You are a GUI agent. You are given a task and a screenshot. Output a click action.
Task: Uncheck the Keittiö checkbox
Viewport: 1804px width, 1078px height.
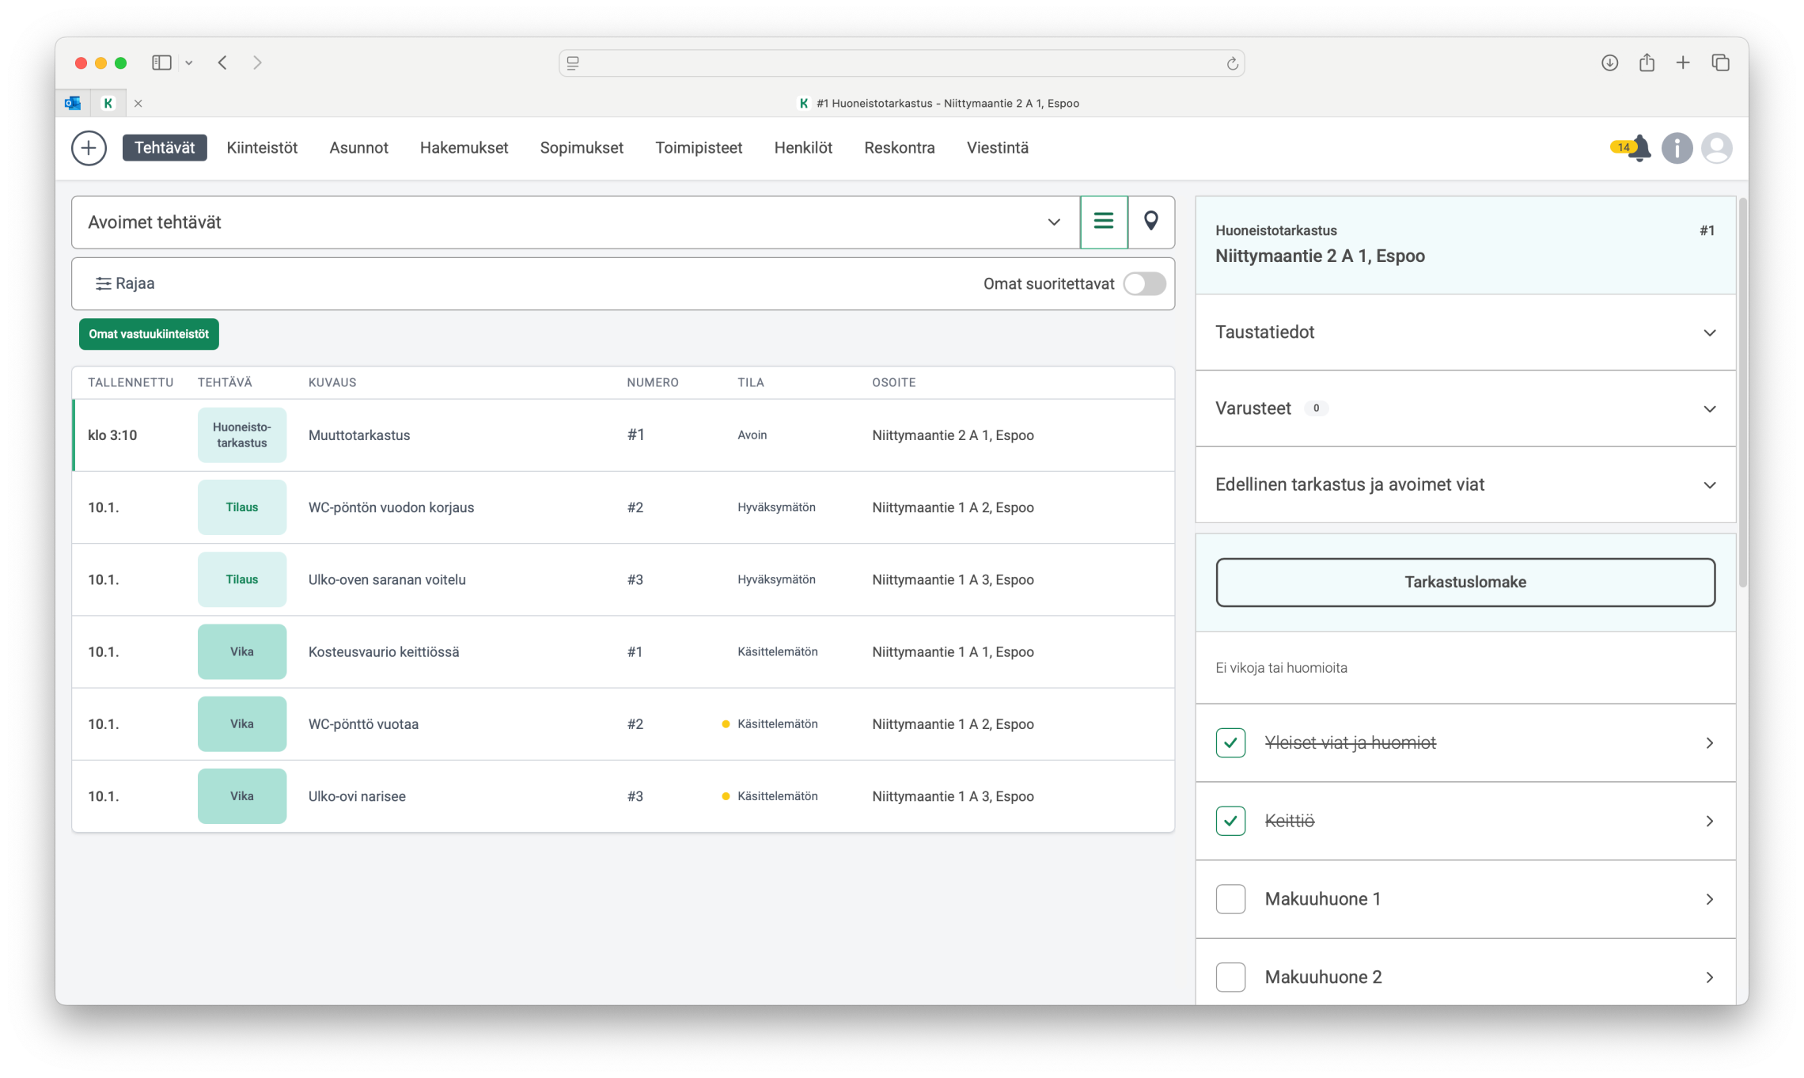[x=1230, y=821]
